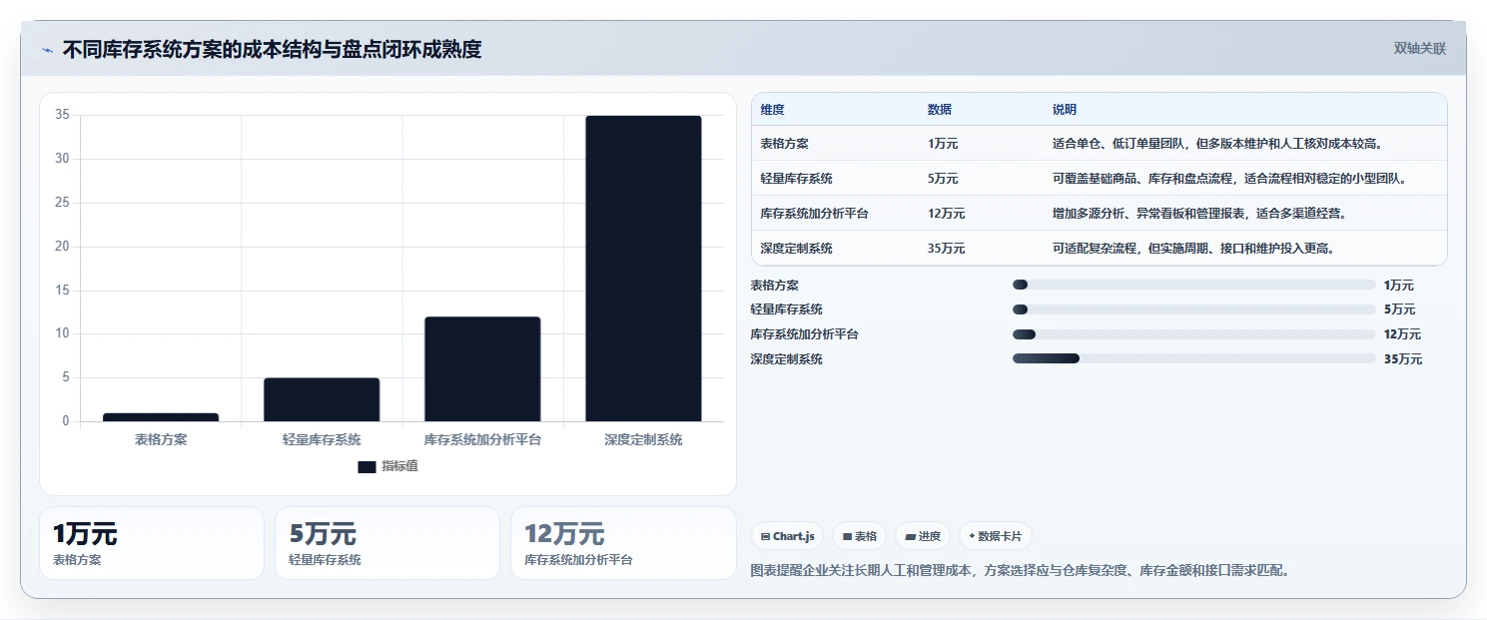The height and width of the screenshot is (620, 1487).
Task: Click the 深度定制系统 progress bar
Action: coord(1194,359)
